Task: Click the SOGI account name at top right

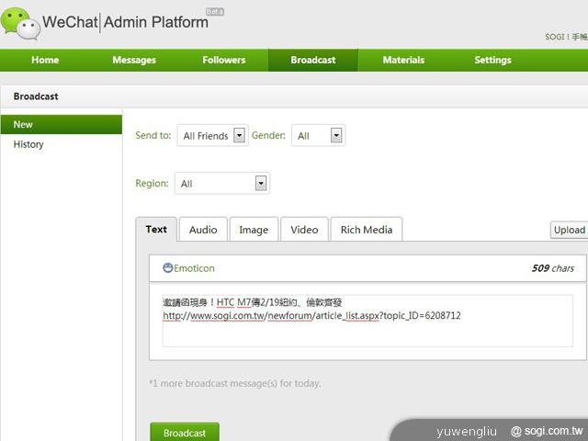Action: 566,37
